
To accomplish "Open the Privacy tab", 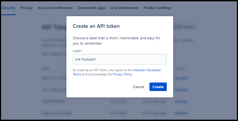I will [x=26, y=8].
